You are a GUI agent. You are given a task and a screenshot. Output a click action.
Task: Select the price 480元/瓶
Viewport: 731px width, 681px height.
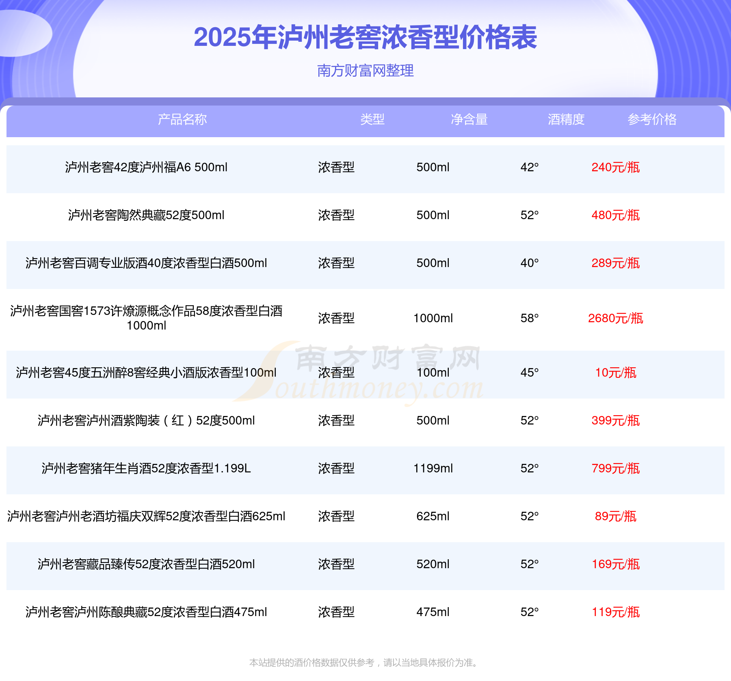[x=616, y=215]
